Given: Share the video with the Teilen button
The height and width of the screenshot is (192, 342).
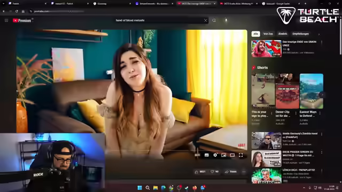Looking at the screenshot, I should (x=231, y=172).
